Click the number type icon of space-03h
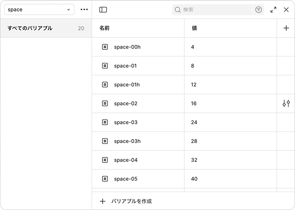Image resolution: width=295 pixels, height=210 pixels. pos(105,141)
